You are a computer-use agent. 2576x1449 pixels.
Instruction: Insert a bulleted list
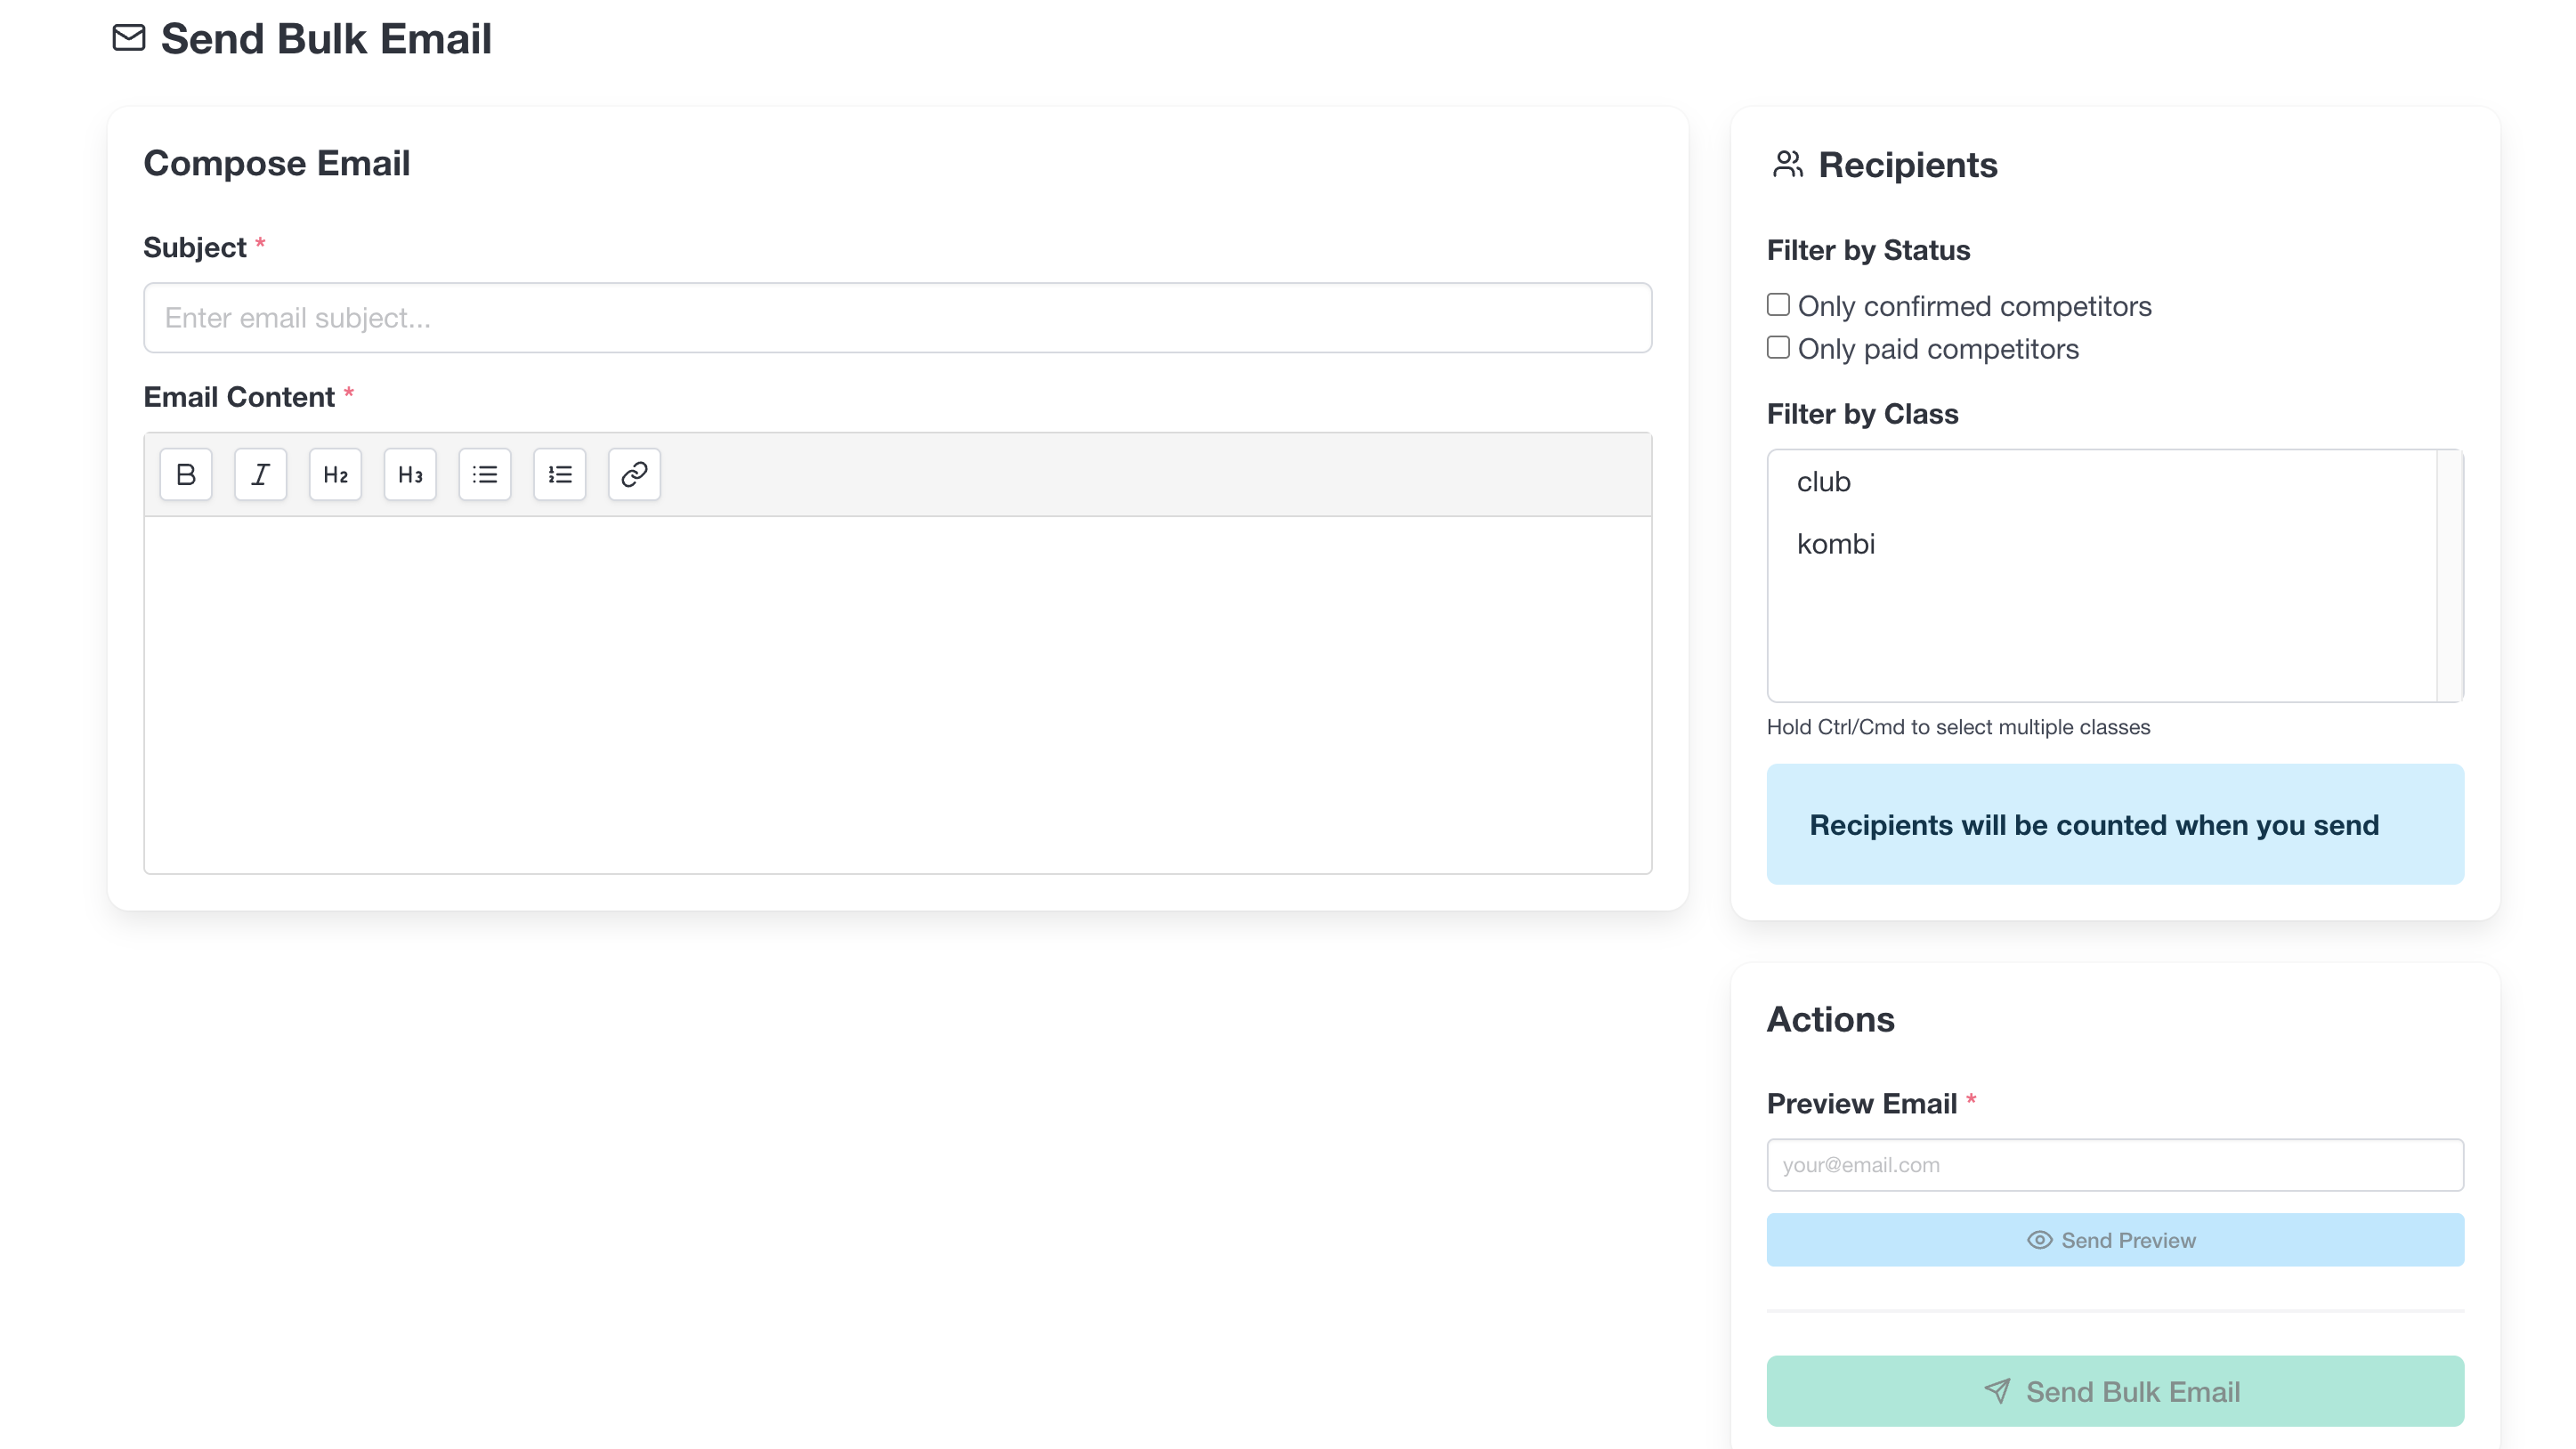pyautogui.click(x=485, y=474)
